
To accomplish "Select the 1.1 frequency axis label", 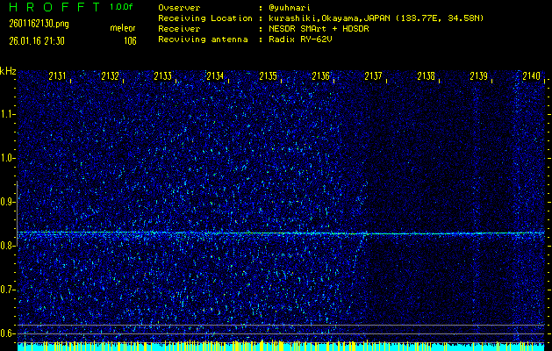I will (x=8, y=114).
